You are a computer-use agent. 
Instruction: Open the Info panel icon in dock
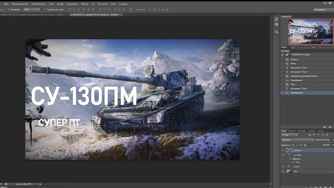click(276, 25)
